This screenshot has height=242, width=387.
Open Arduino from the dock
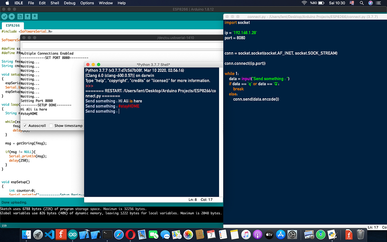73,234
